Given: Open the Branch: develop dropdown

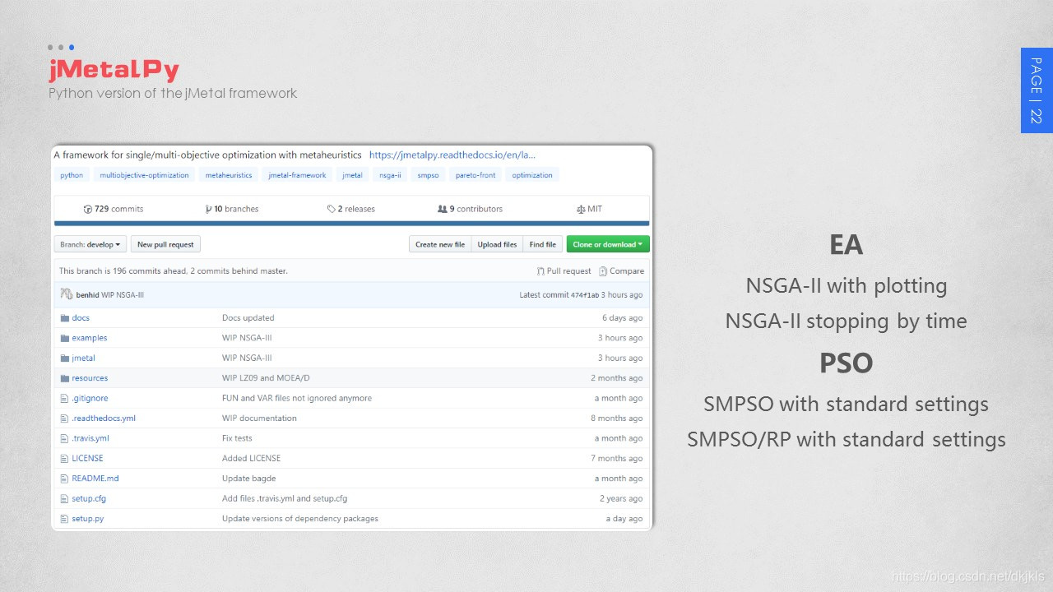Looking at the screenshot, I should click(x=90, y=244).
